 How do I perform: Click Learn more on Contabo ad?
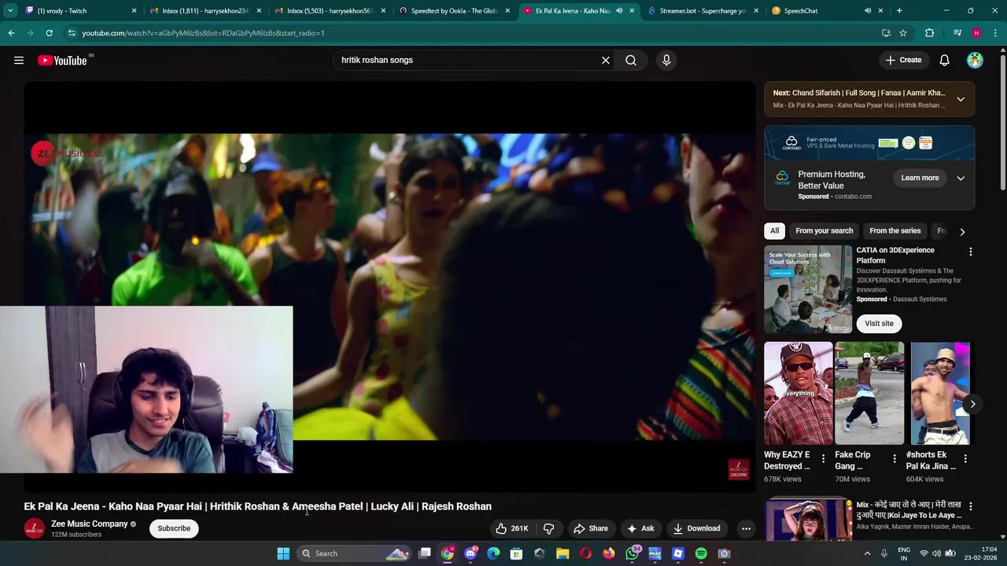pos(920,178)
